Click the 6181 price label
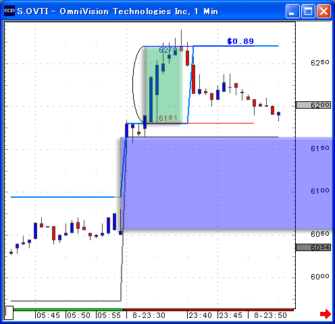This screenshot has height=324, width=335. (x=168, y=118)
